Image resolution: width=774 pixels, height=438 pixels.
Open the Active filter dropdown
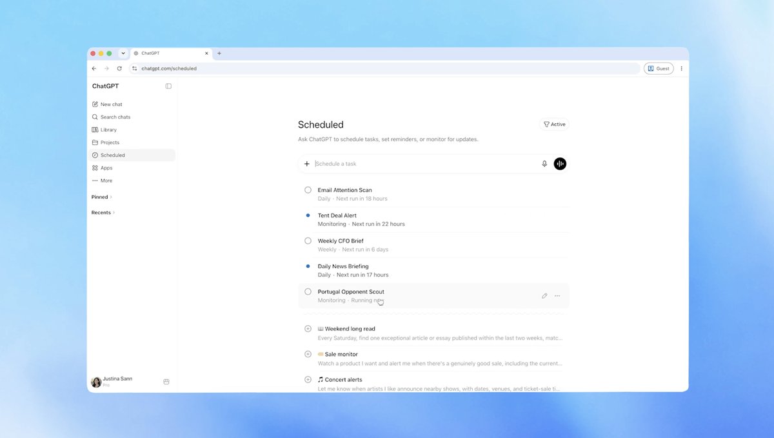554,124
